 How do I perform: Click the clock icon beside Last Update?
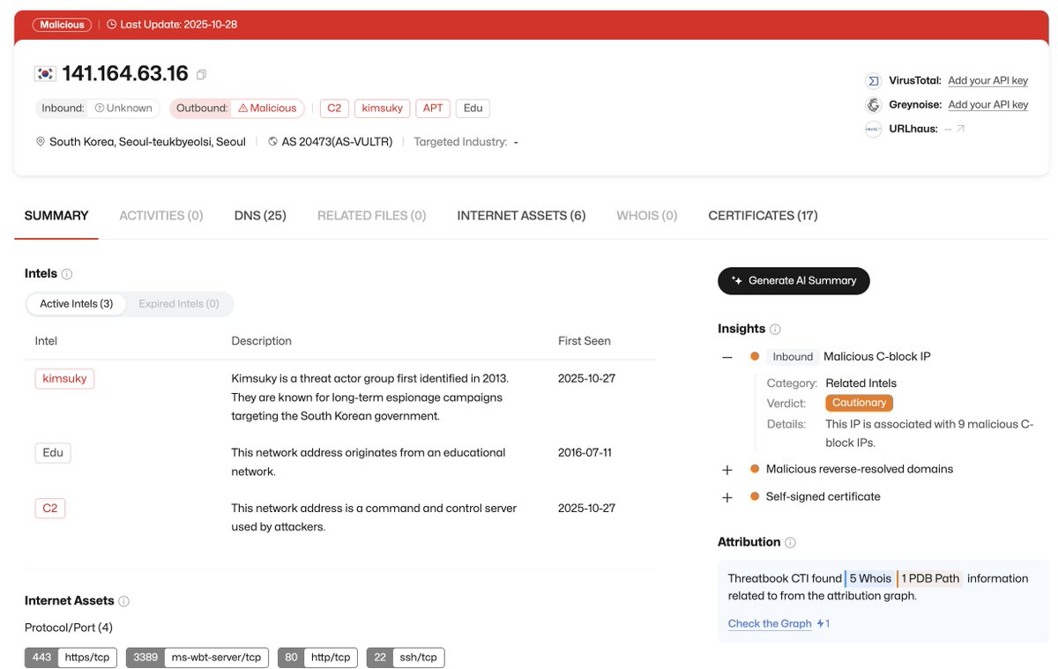111,25
